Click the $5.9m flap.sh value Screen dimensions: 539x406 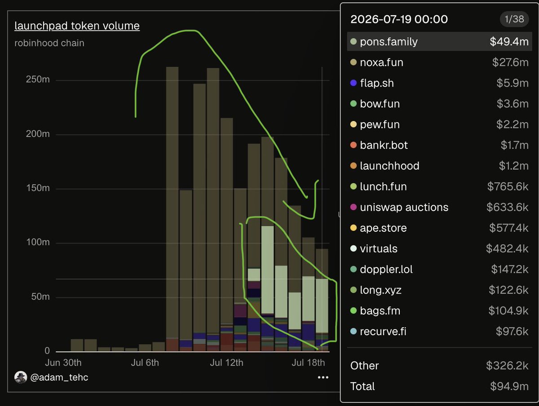[x=512, y=83]
